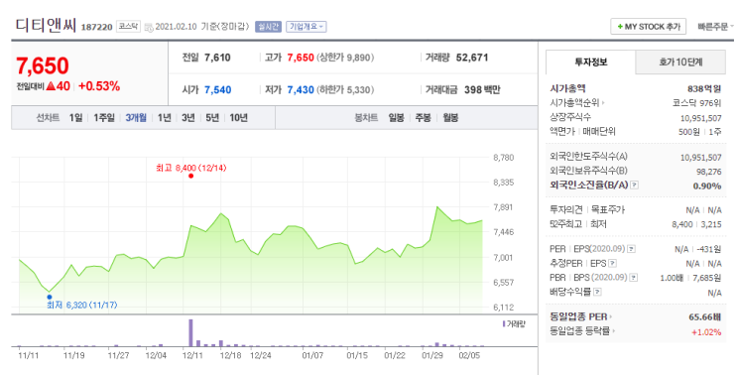737x375 pixels.
Task: Expand the 기업개요 dropdown
Action: coord(307,27)
